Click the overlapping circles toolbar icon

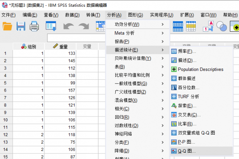tap(222, 26)
